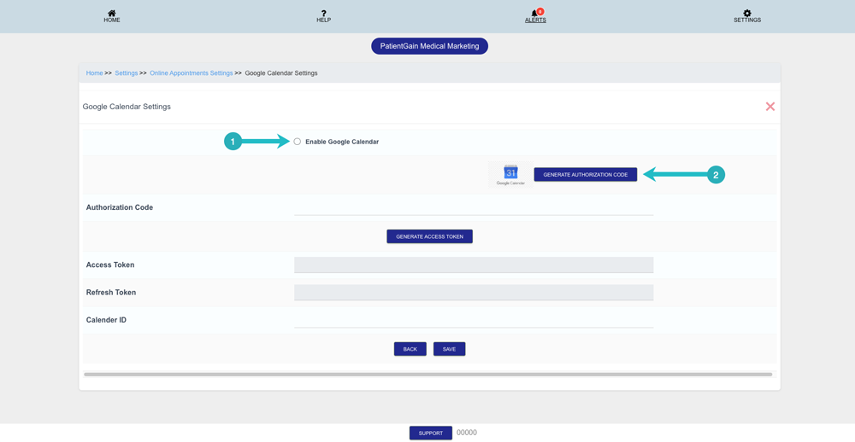Image resolution: width=855 pixels, height=442 pixels.
Task: Click Generate Authorization Code button
Action: coord(585,175)
